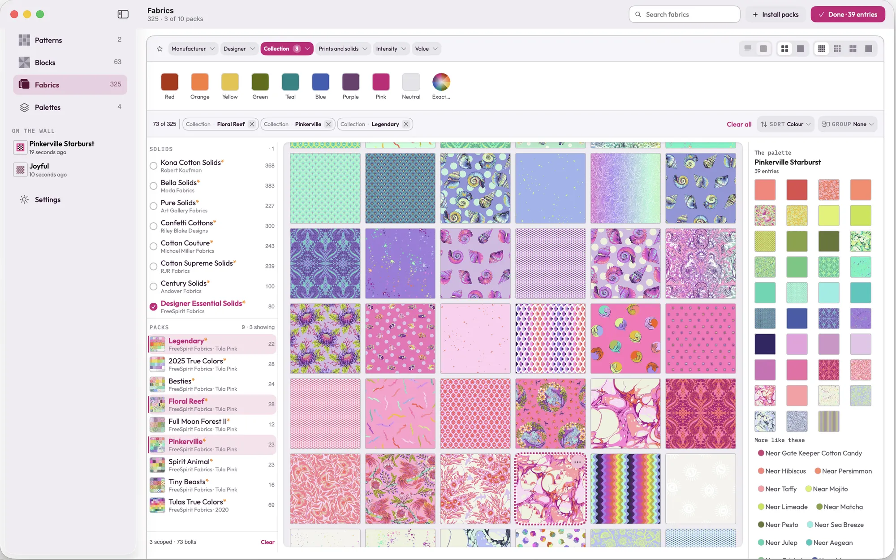Choose the three-by-three grid size icon
This screenshot has width=896, height=560.
[x=837, y=48]
